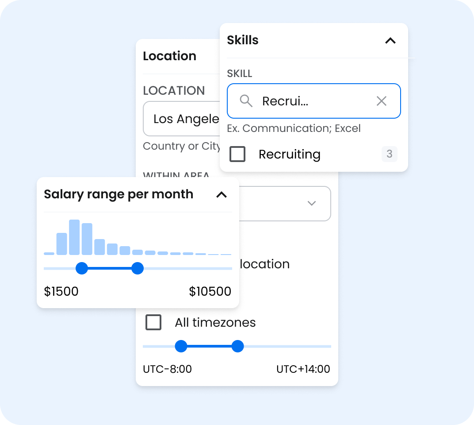Click the salary slider minimum handle
Screen dimensions: 474x425
82,268
